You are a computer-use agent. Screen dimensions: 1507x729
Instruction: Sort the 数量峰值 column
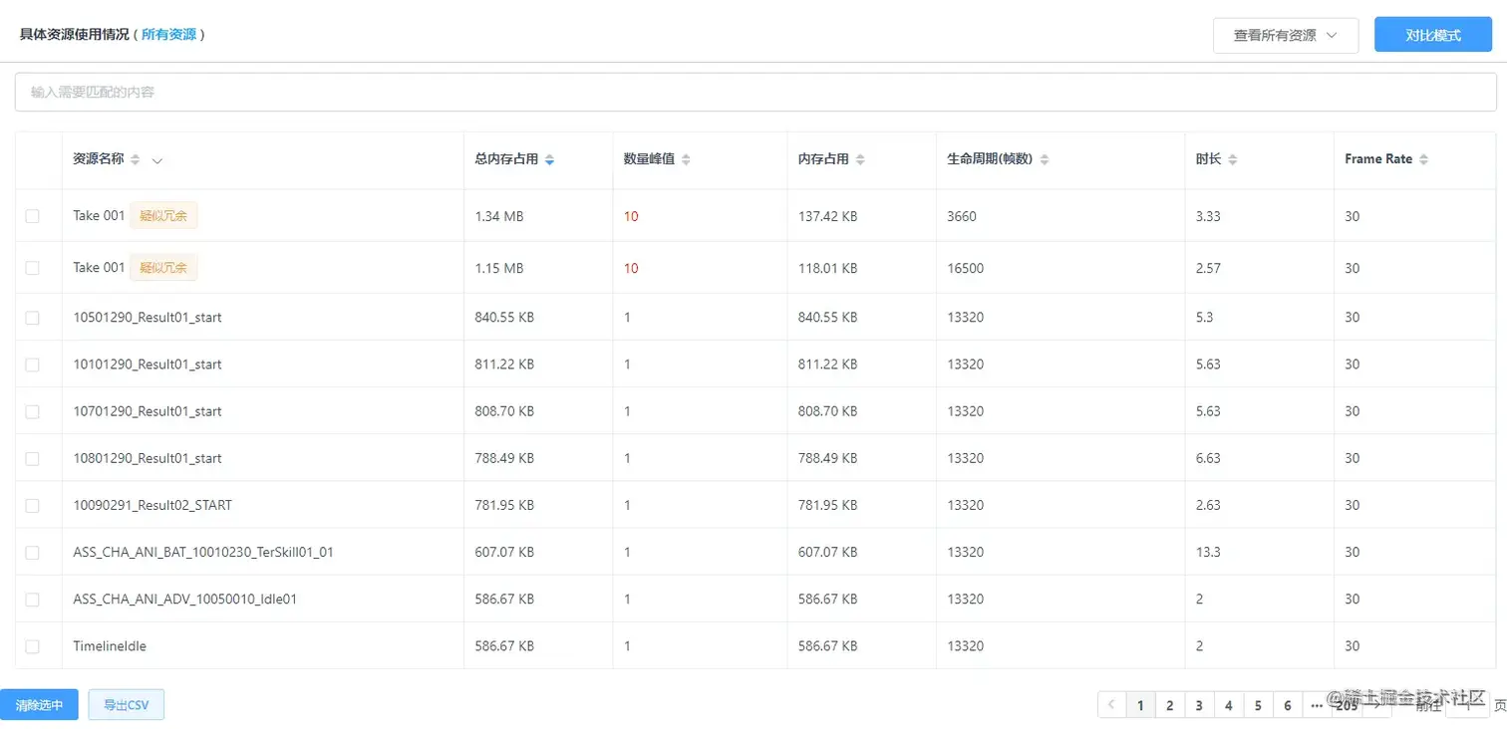684,158
